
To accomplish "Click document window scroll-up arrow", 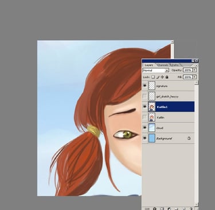I will tap(172, 42).
